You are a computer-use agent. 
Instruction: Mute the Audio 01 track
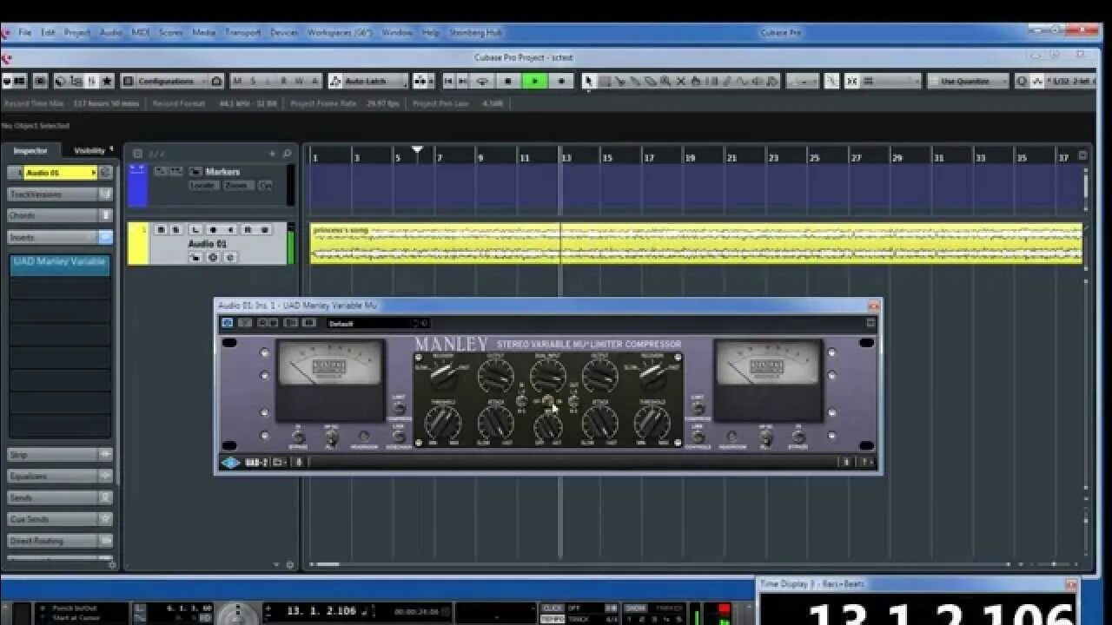coord(161,230)
